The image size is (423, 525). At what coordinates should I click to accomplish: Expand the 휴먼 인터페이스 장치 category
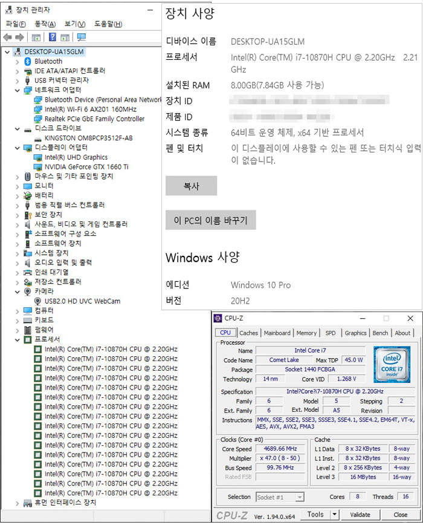tap(17, 503)
